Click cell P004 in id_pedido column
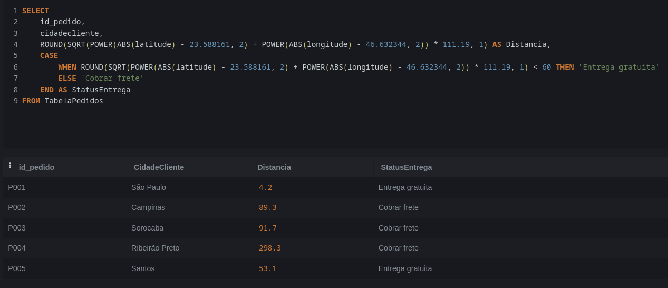Viewport: 668px width, 288px height. 17,248
